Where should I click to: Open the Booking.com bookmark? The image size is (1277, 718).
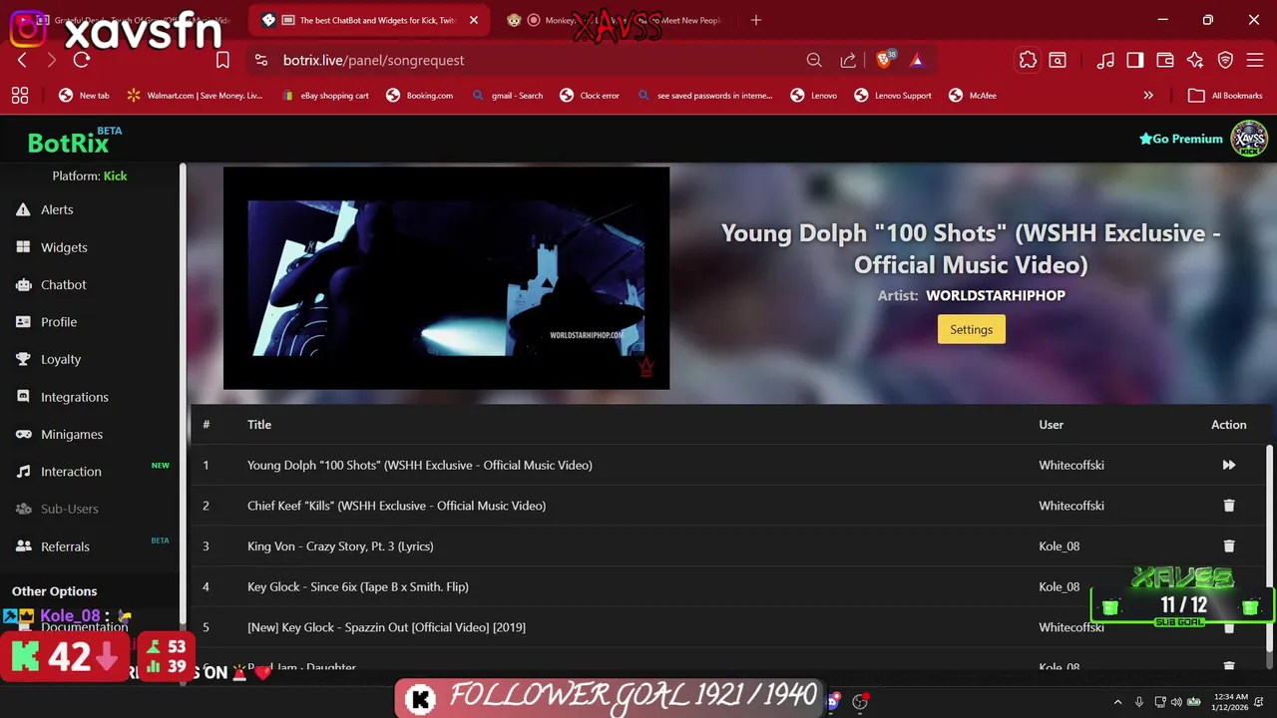420,96
